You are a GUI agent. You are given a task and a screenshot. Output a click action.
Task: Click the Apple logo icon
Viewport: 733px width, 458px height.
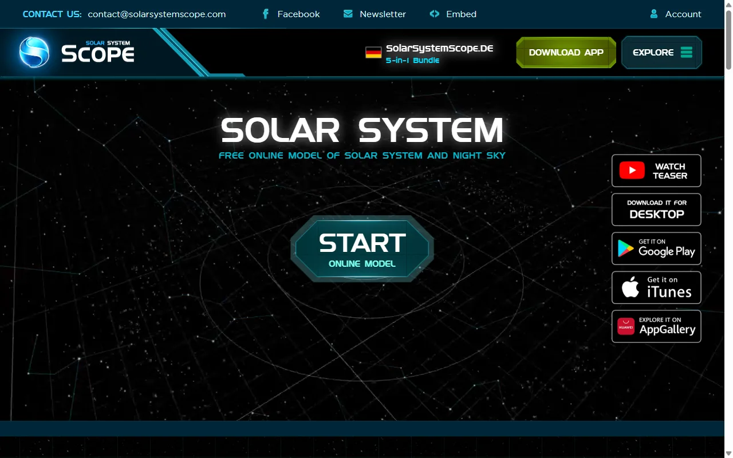point(630,287)
